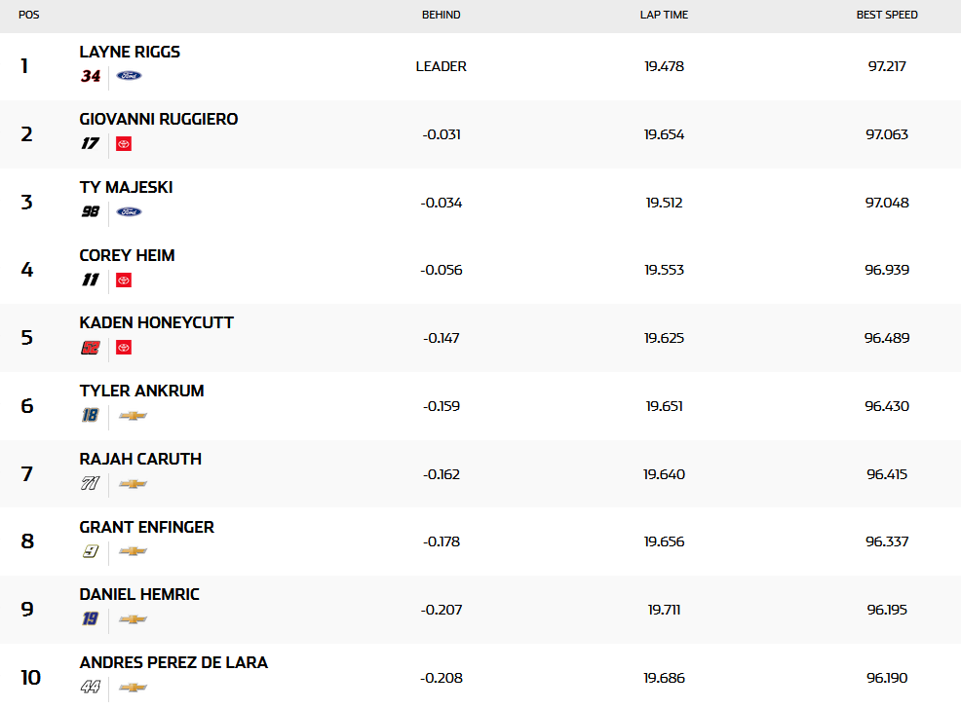Click Andres Perez De Lara's Chevrolet logo
Viewport: 961px width, 709px height.
[x=133, y=688]
